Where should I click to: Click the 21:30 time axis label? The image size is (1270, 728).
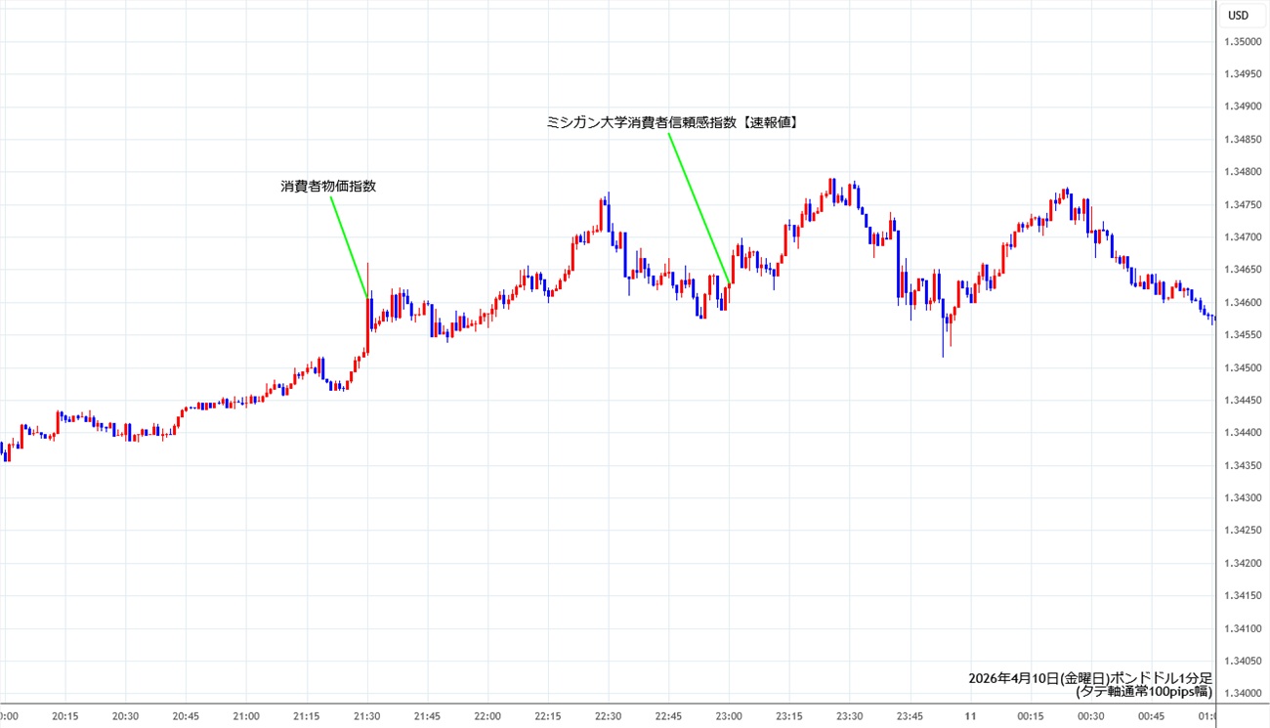(367, 716)
